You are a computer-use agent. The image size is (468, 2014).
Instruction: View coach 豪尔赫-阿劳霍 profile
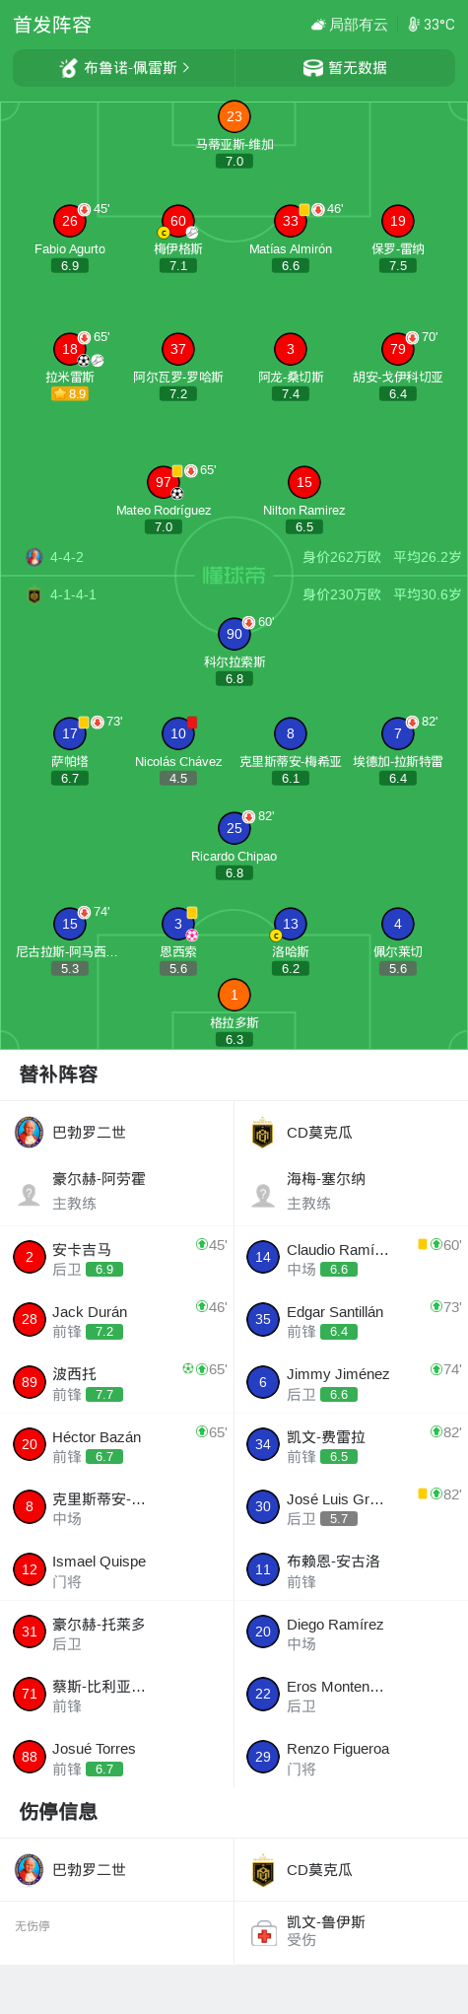coord(117,1191)
